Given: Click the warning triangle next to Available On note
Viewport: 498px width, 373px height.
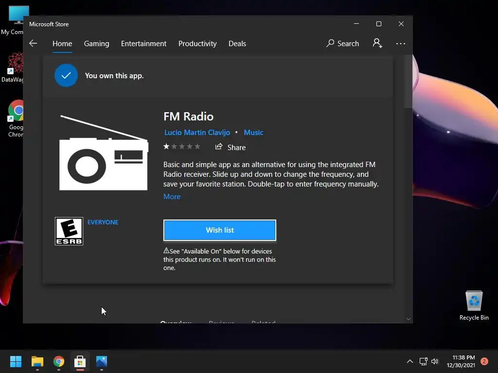Looking at the screenshot, I should coord(166,251).
